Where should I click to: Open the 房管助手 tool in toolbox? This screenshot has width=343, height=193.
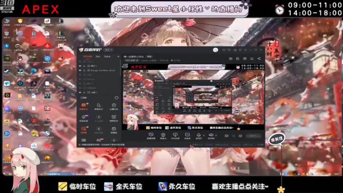coord(99,106)
